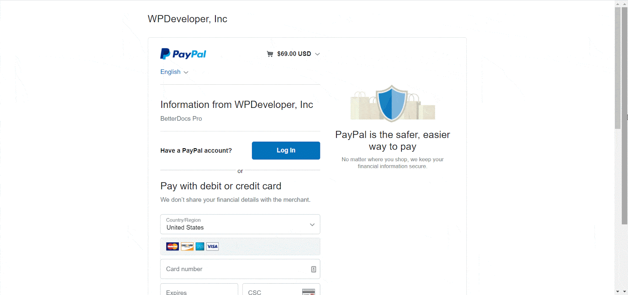Image resolution: width=628 pixels, height=295 pixels.
Task: Click 'No matter where you shop' description text
Action: tap(392, 163)
